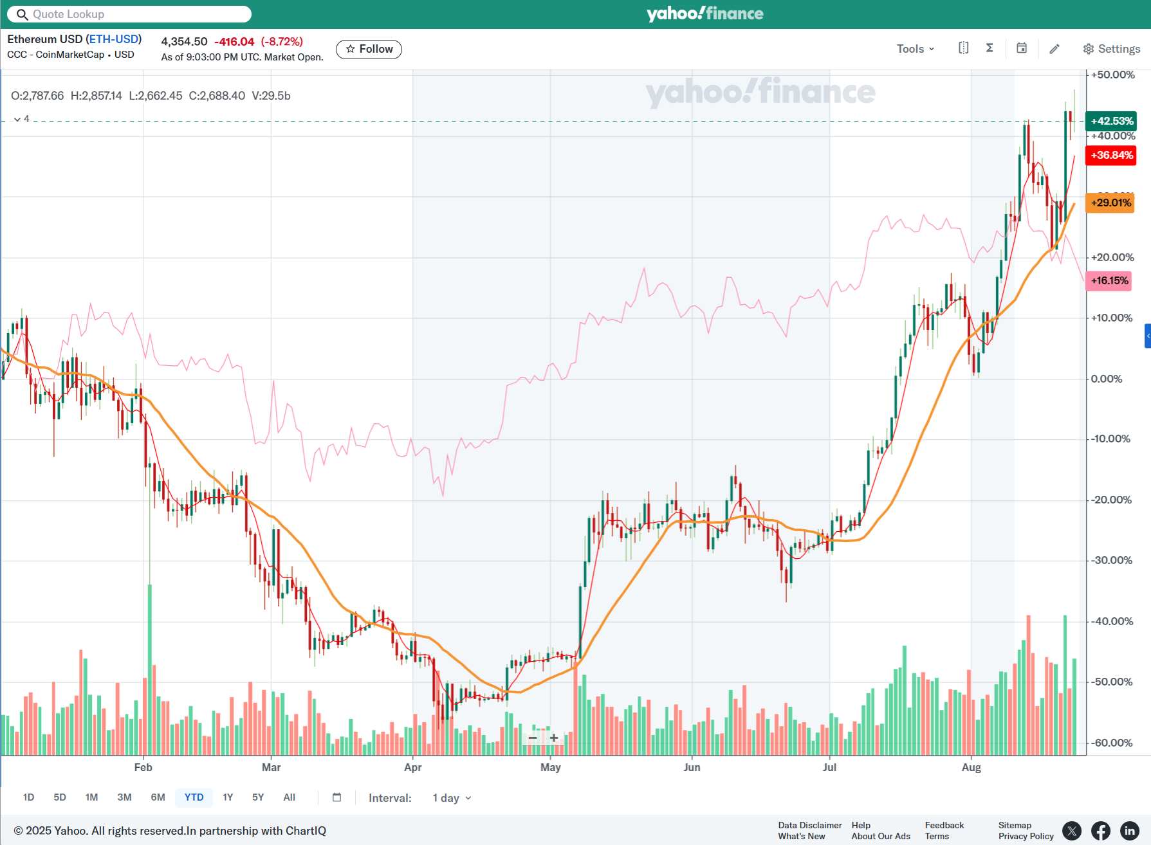Click the comparison brackets icon

(x=963, y=48)
